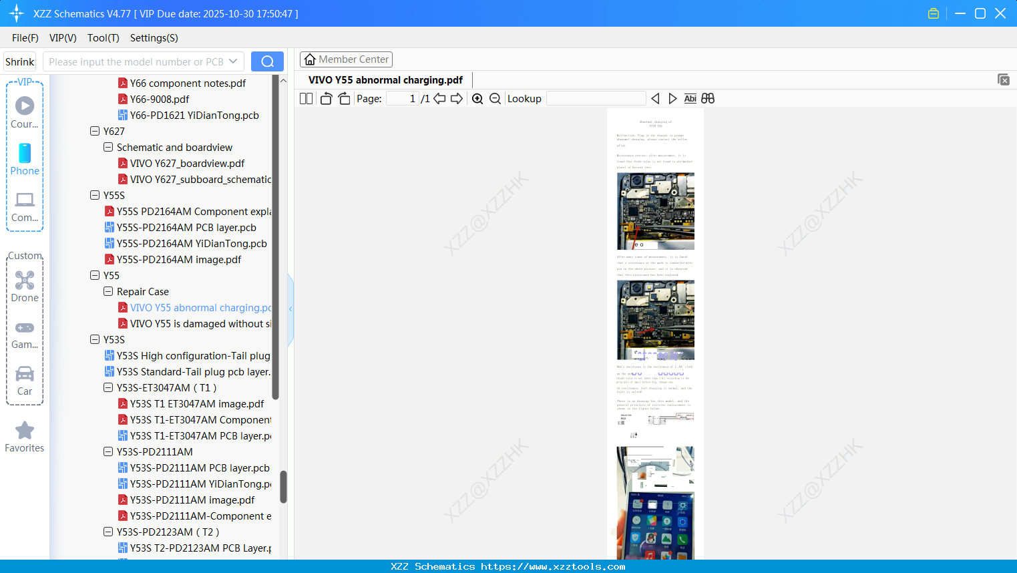This screenshot has width=1017, height=573.
Task: Open the model number dropdown arrow
Action: coord(233,61)
